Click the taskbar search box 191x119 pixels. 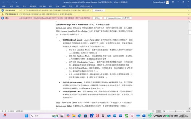pos(44,116)
